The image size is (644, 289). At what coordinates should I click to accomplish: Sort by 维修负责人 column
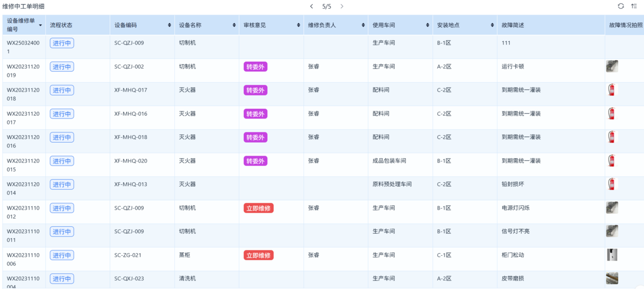363,25
